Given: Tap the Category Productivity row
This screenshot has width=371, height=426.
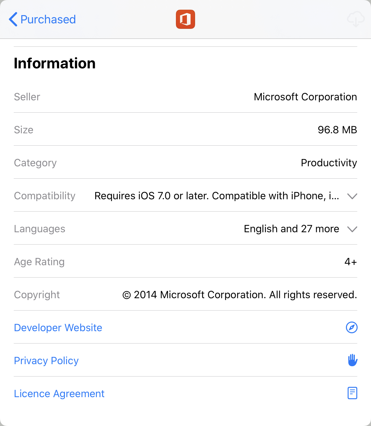Looking at the screenshot, I should tap(185, 162).
